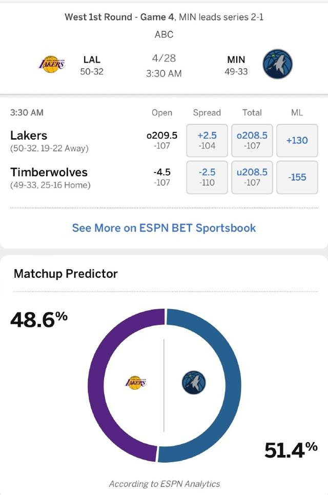Viewport: 328px width, 495px height.
Task: Tap the 4/28 game date and time
Action: [164, 66]
